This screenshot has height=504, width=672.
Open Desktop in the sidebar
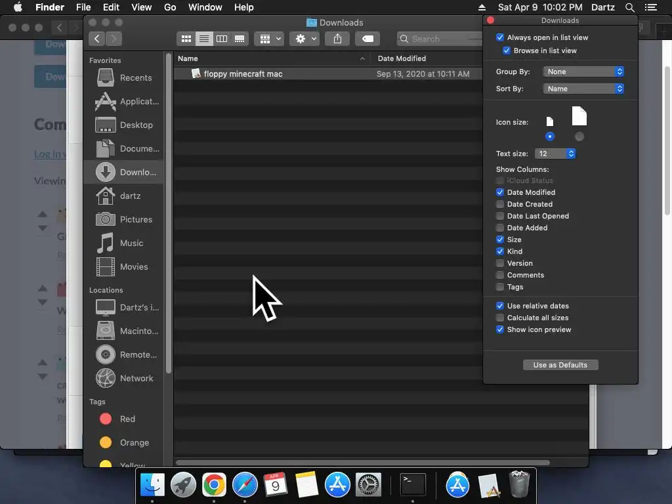(124, 125)
